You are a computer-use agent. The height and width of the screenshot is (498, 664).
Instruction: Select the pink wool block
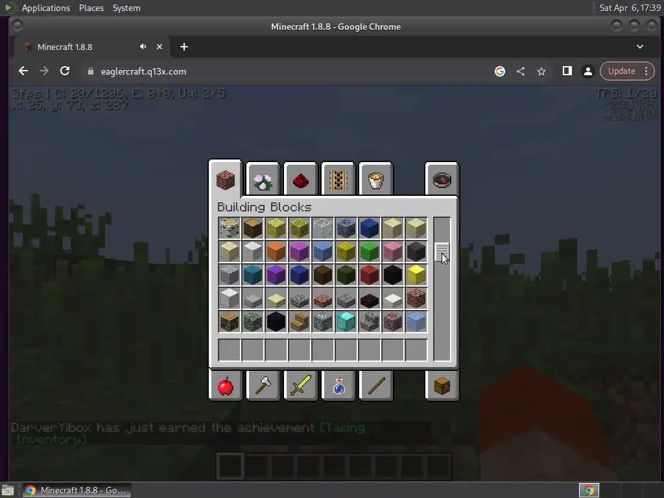click(x=392, y=252)
